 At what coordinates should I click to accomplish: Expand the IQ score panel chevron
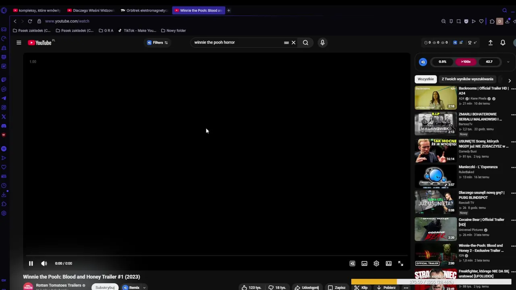point(508,62)
